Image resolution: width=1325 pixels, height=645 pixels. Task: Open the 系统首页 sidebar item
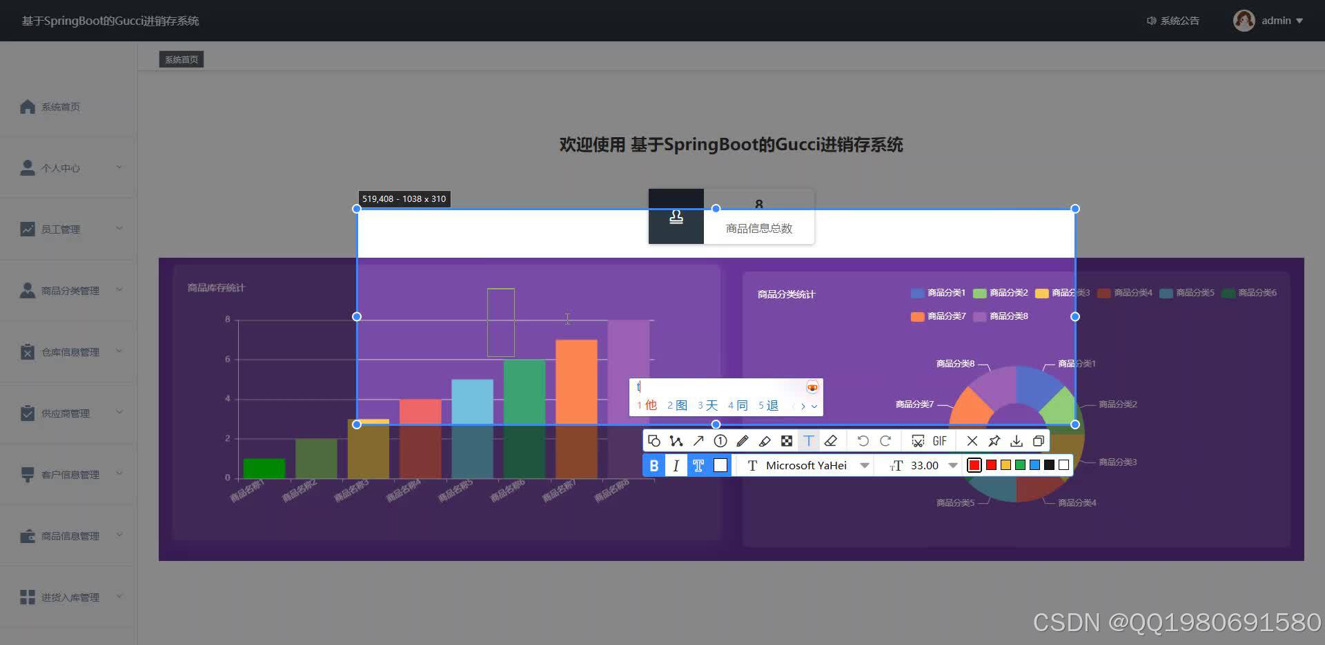click(x=68, y=107)
